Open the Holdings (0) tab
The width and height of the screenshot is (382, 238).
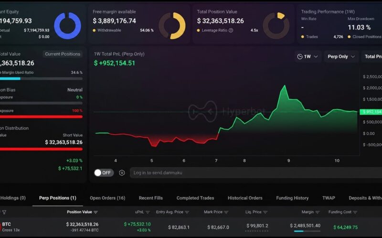[13, 198]
